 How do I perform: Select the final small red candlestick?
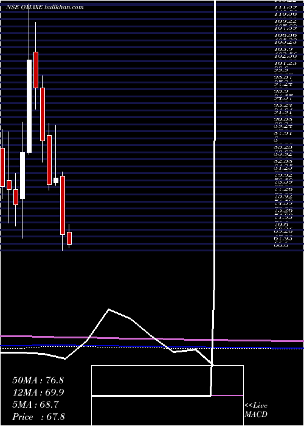click(69, 239)
